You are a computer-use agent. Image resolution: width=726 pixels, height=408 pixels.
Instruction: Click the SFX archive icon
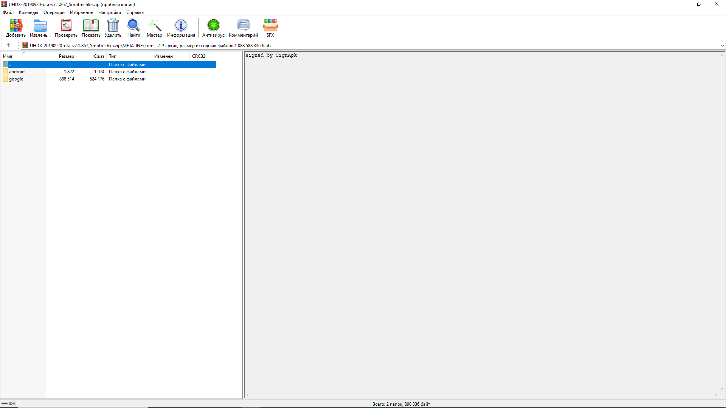pos(270,28)
